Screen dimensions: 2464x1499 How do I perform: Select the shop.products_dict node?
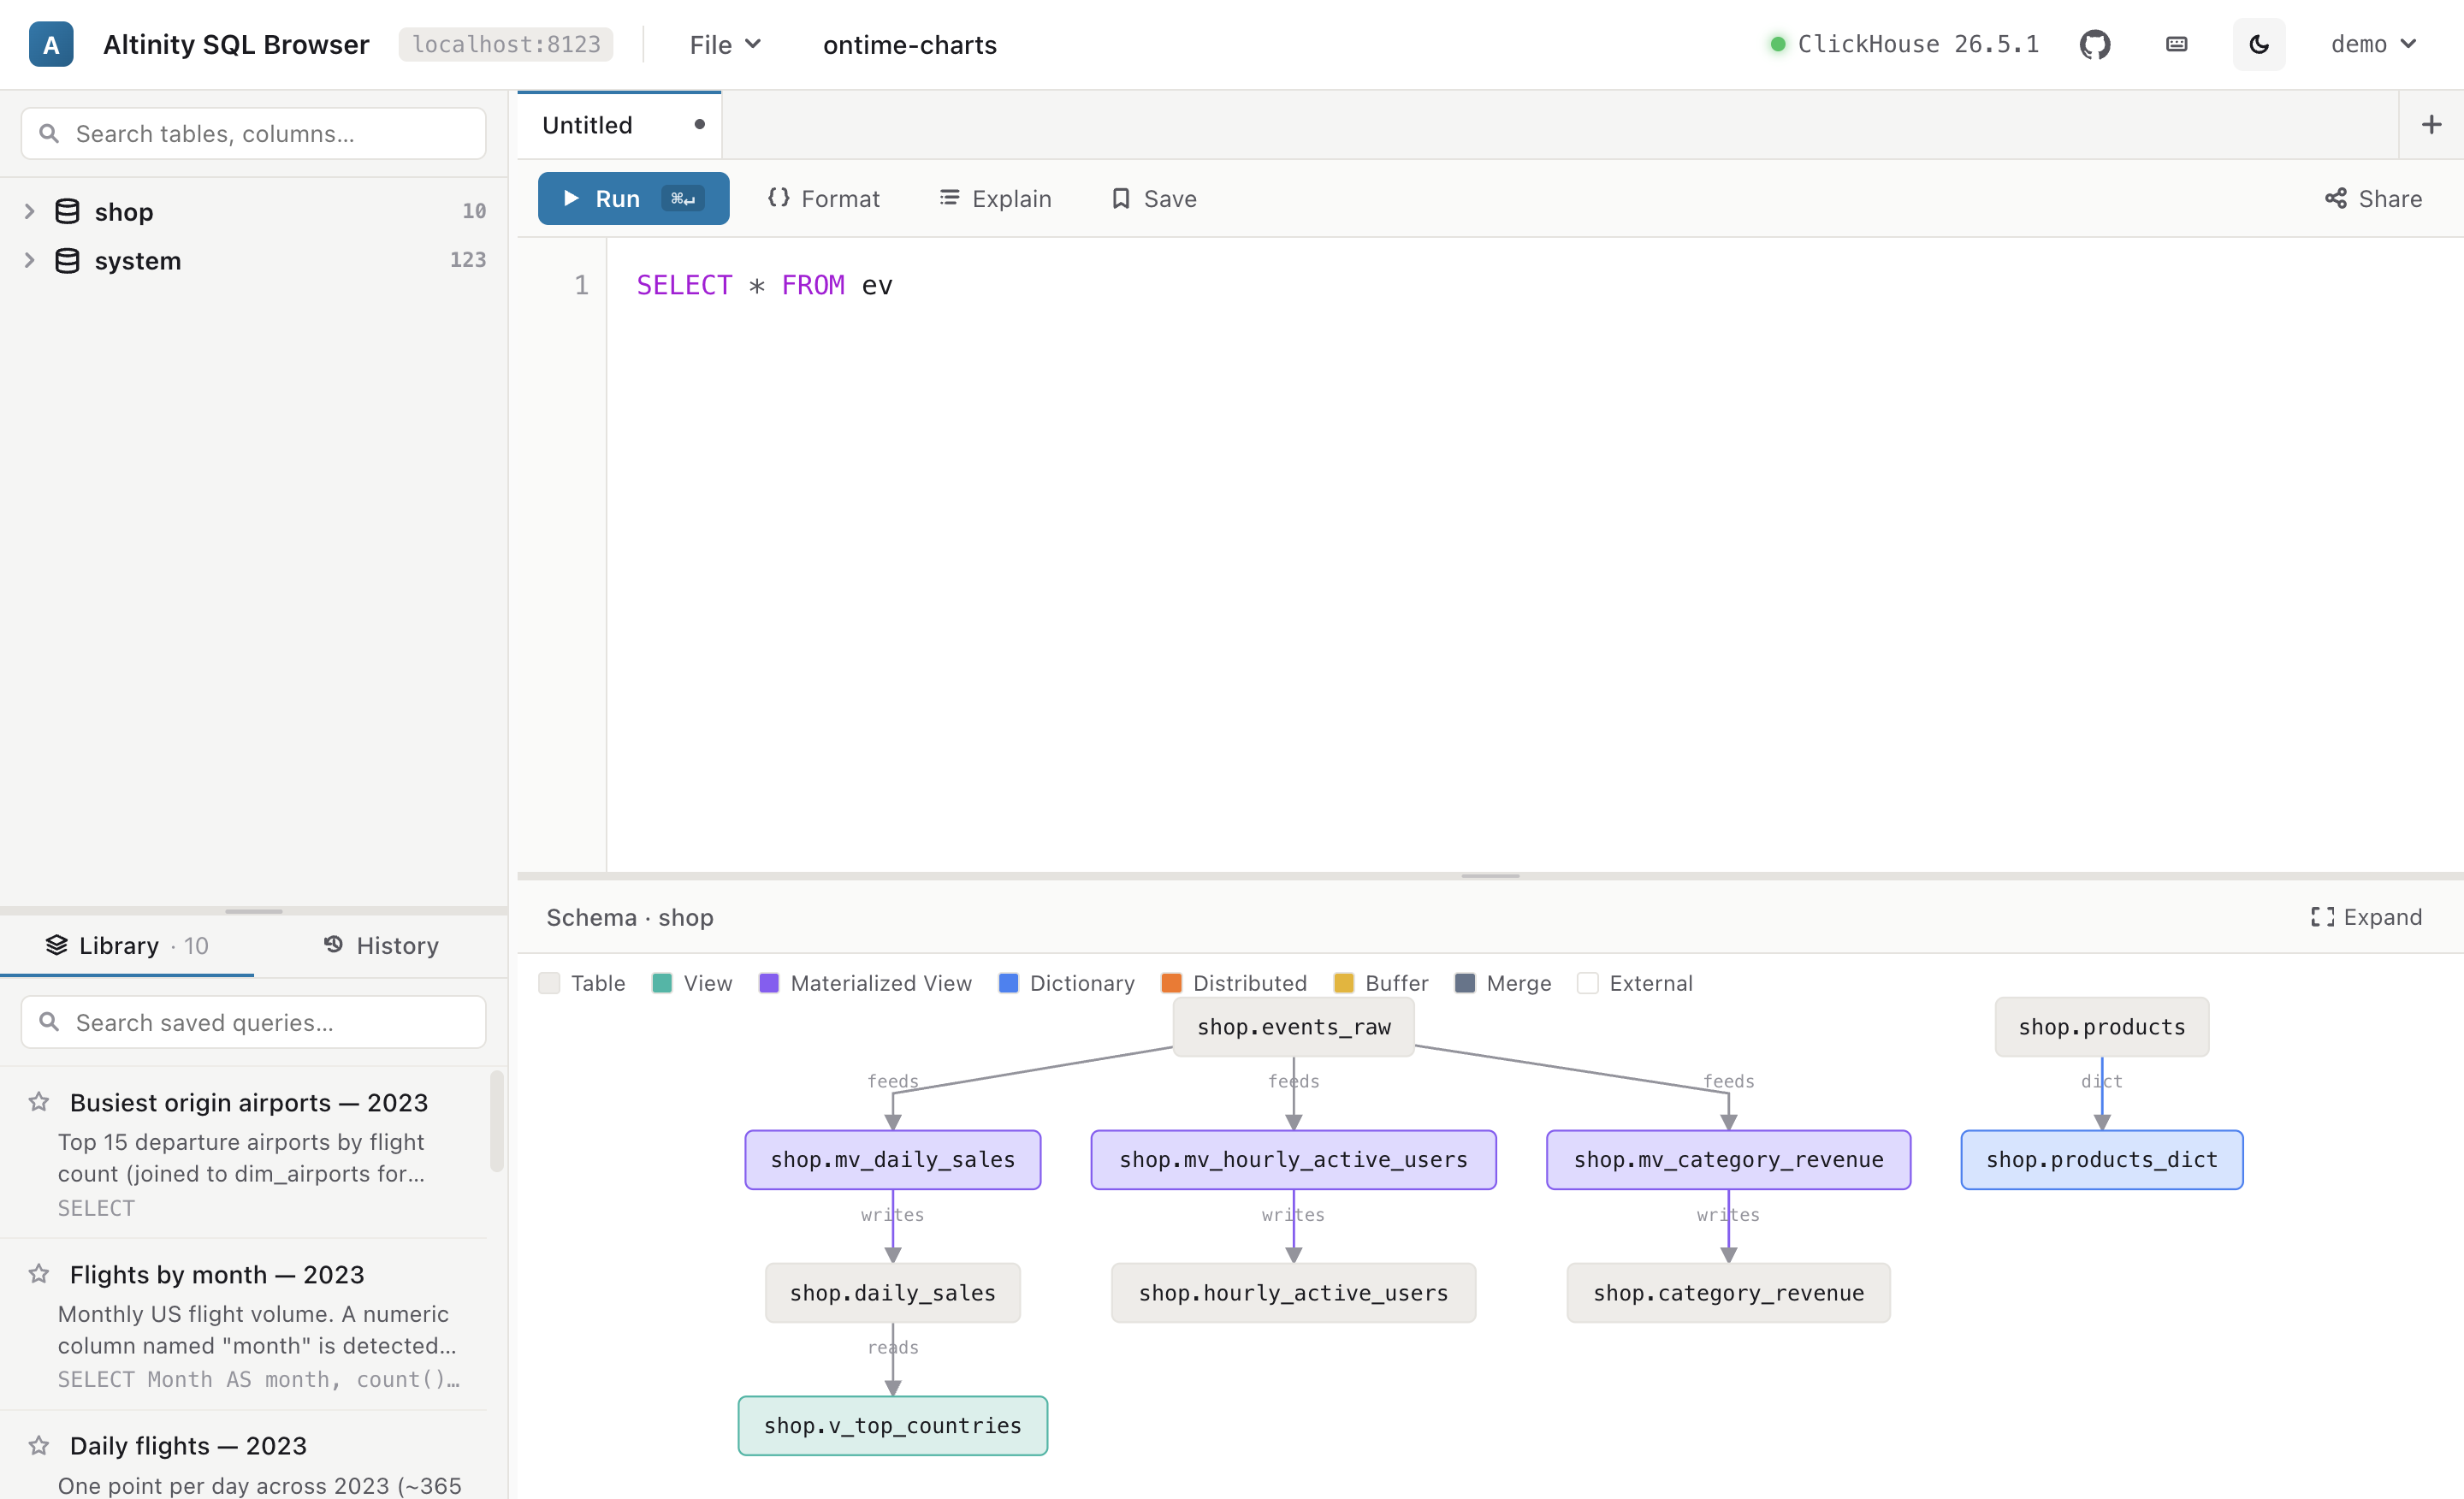pos(2101,1159)
